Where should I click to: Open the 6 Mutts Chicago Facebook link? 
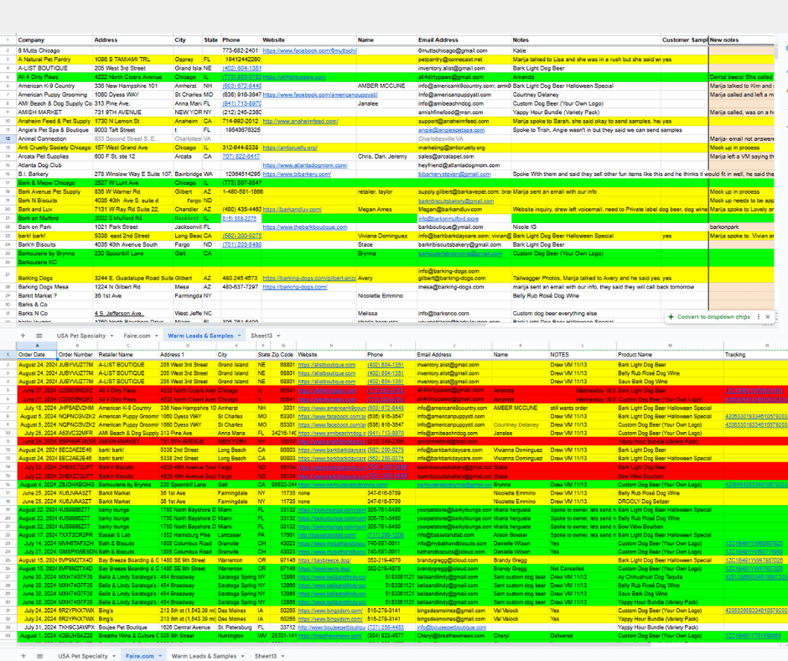pyautogui.click(x=309, y=51)
